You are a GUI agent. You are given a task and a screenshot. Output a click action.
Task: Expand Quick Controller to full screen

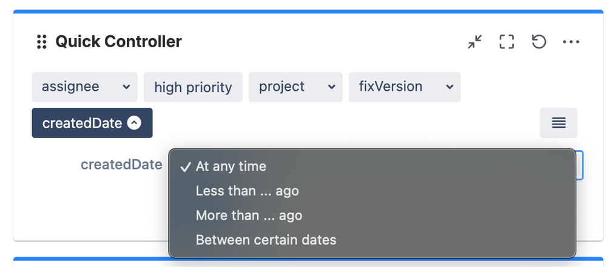pyautogui.click(x=507, y=42)
